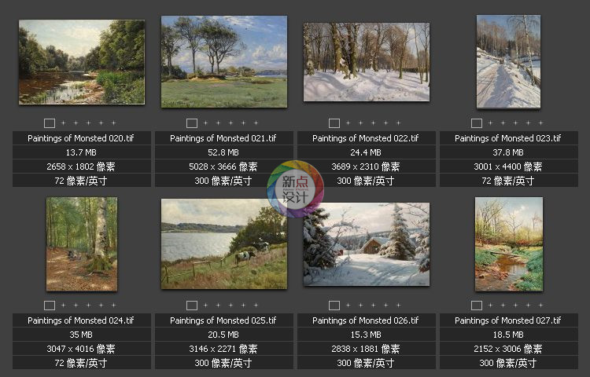The width and height of the screenshot is (590, 377).
Task: Give Monsted 024 a four-star rating
Action: pyautogui.click(x=101, y=305)
